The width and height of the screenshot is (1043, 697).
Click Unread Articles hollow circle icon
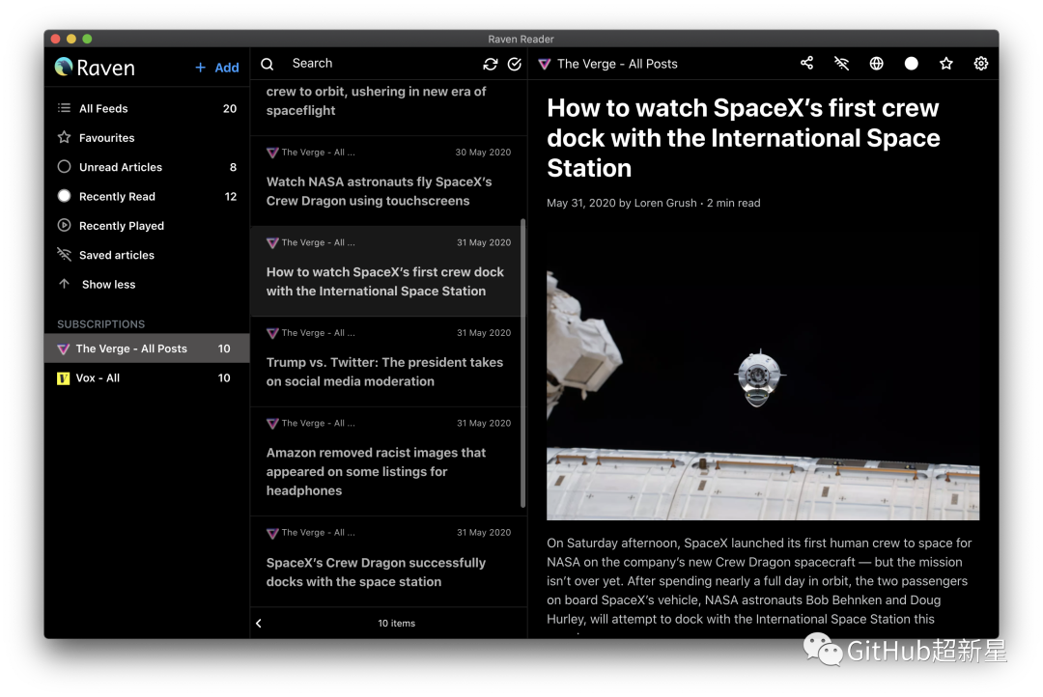[64, 166]
